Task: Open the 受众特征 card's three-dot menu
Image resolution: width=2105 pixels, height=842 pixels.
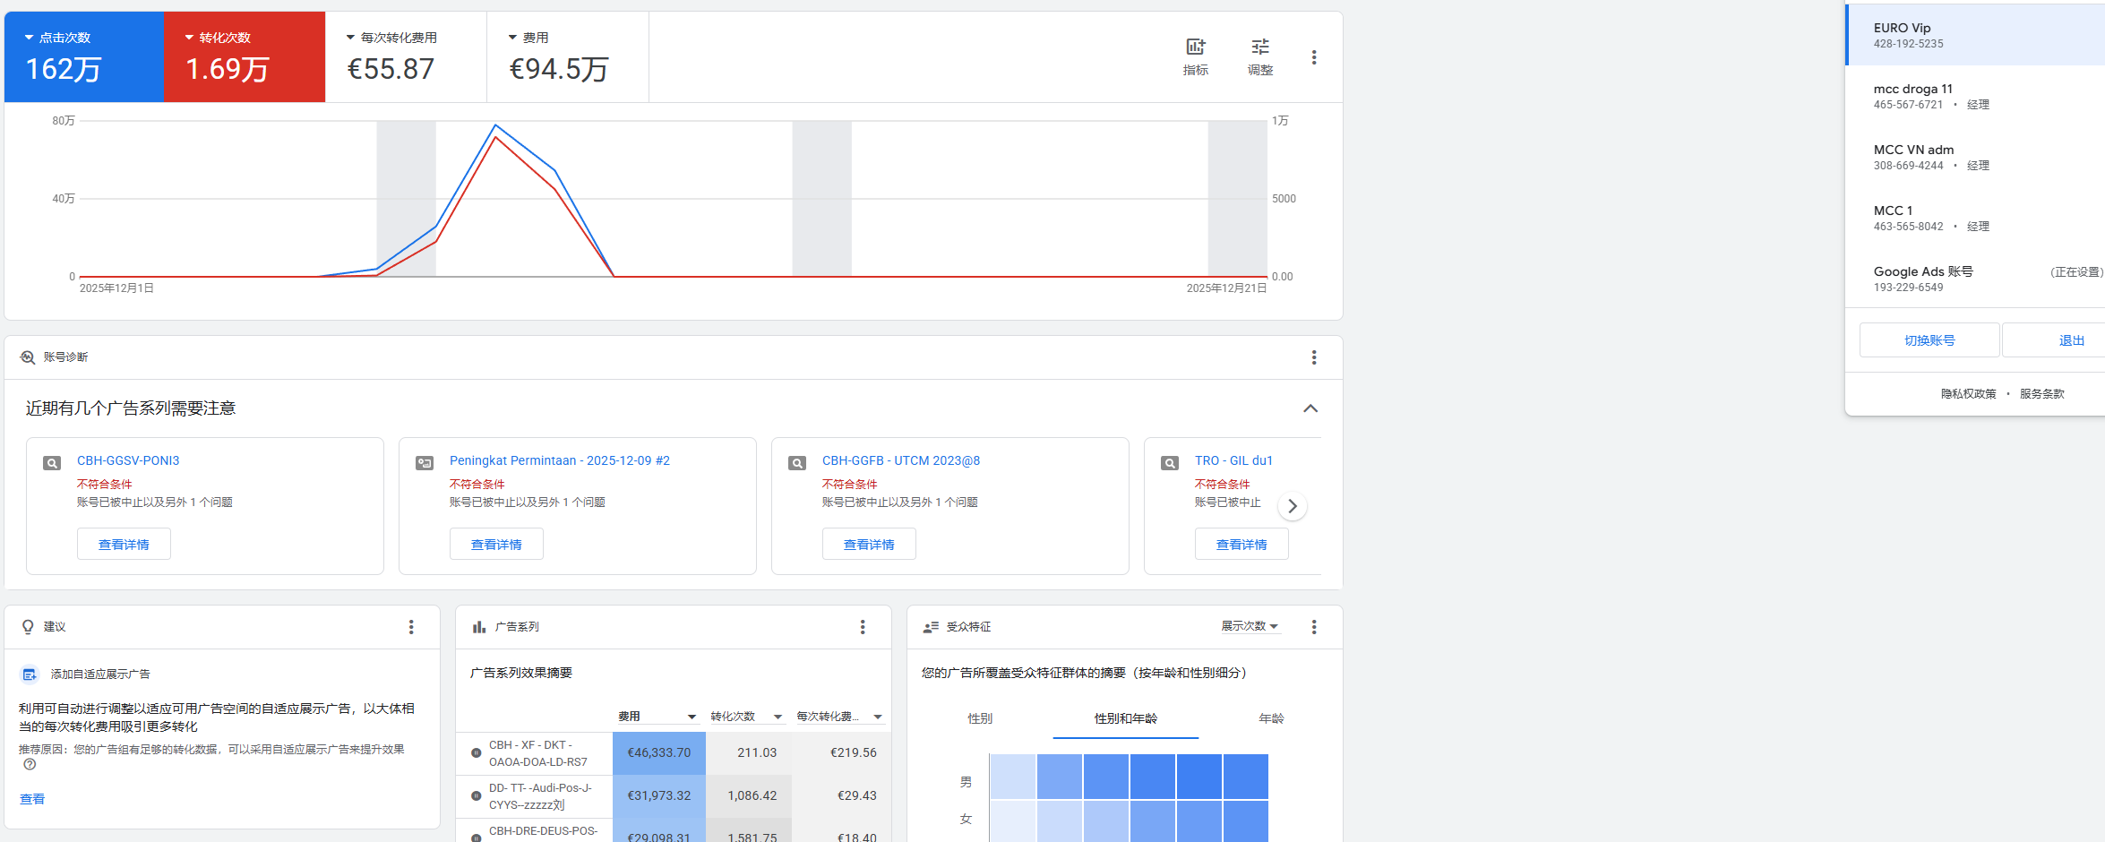Action: (x=1313, y=627)
